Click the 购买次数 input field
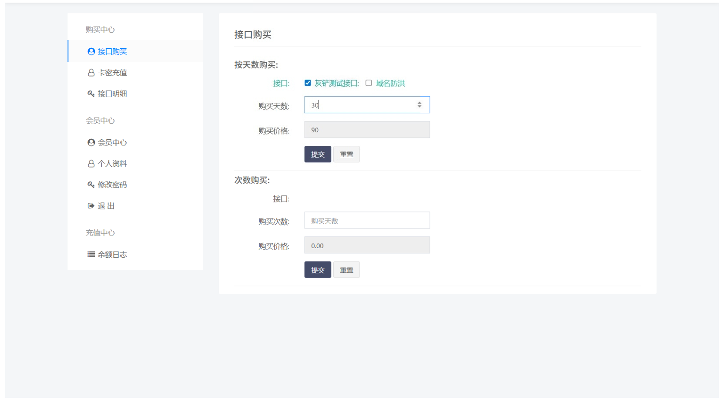Viewport: 722px width, 400px height. coord(367,220)
